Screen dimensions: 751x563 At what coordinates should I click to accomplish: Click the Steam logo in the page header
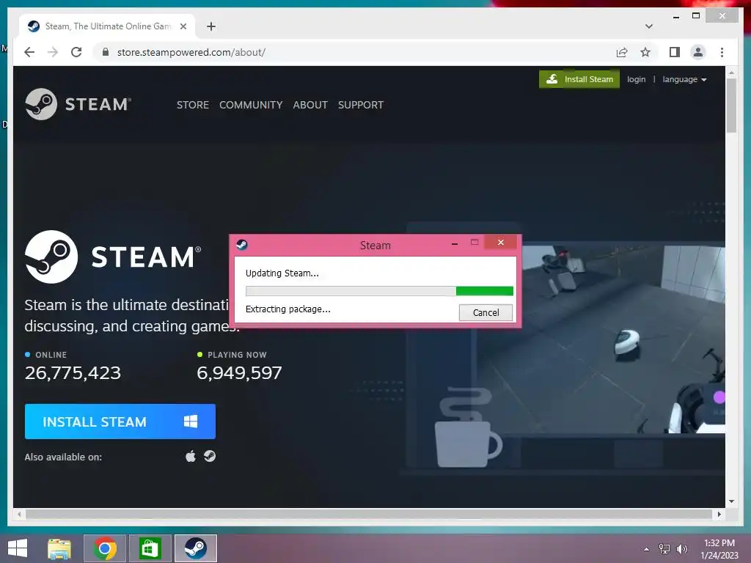[x=78, y=104]
